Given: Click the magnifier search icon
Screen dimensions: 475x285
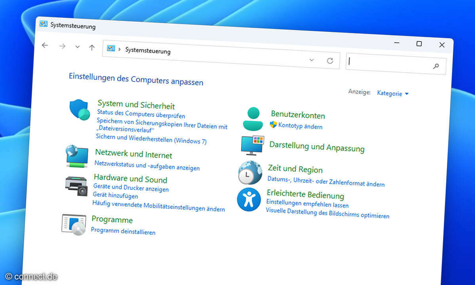Looking at the screenshot, I should (x=436, y=66).
